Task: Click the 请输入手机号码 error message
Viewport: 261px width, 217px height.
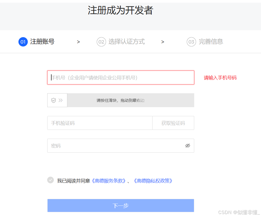Action: click(220, 78)
